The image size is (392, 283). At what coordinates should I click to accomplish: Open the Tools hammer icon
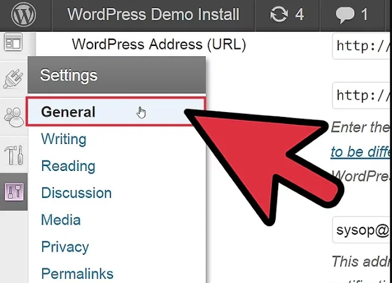[x=13, y=155]
